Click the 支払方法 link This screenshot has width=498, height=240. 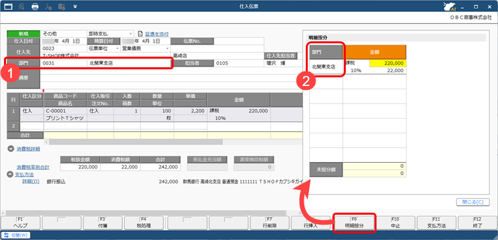(25, 175)
